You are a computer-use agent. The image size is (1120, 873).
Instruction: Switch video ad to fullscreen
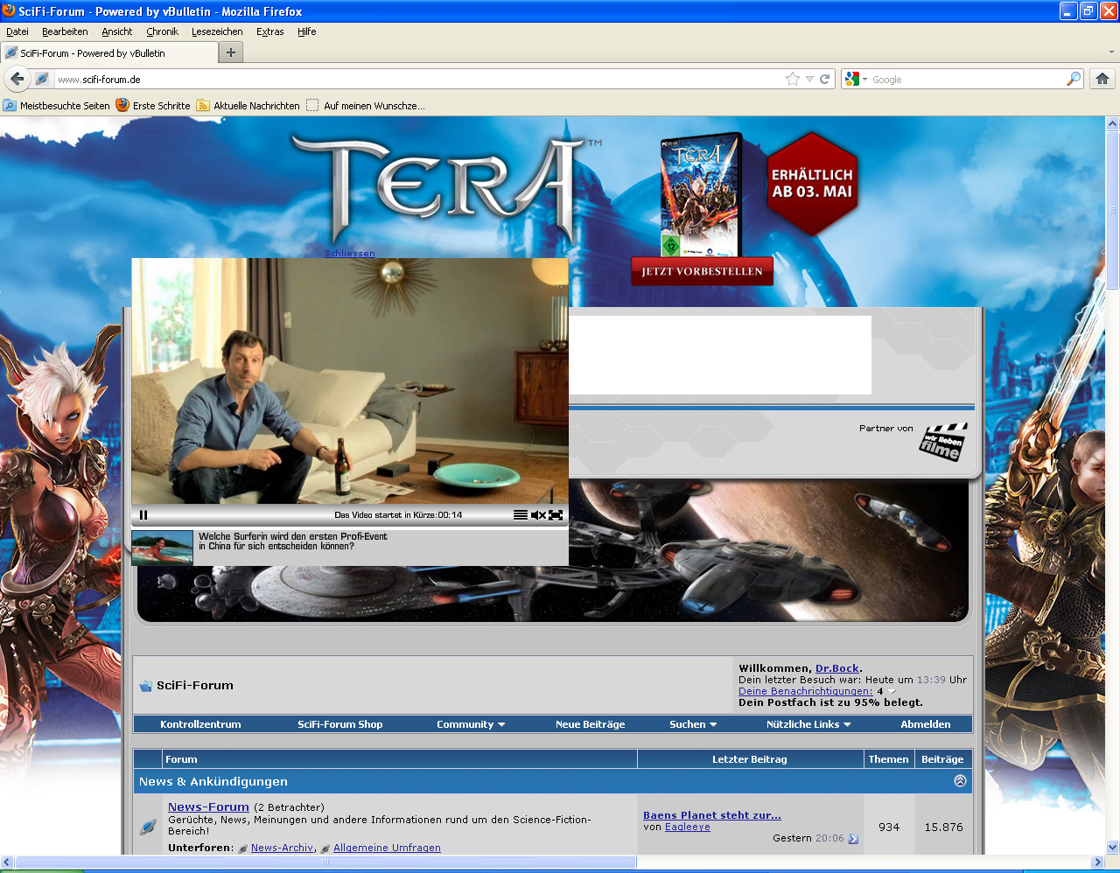(x=556, y=515)
